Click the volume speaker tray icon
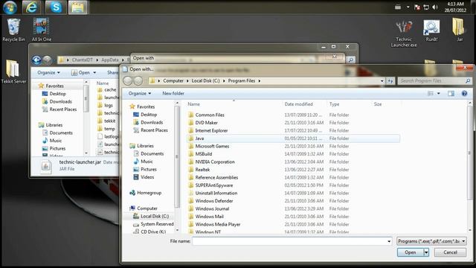 click(435, 7)
